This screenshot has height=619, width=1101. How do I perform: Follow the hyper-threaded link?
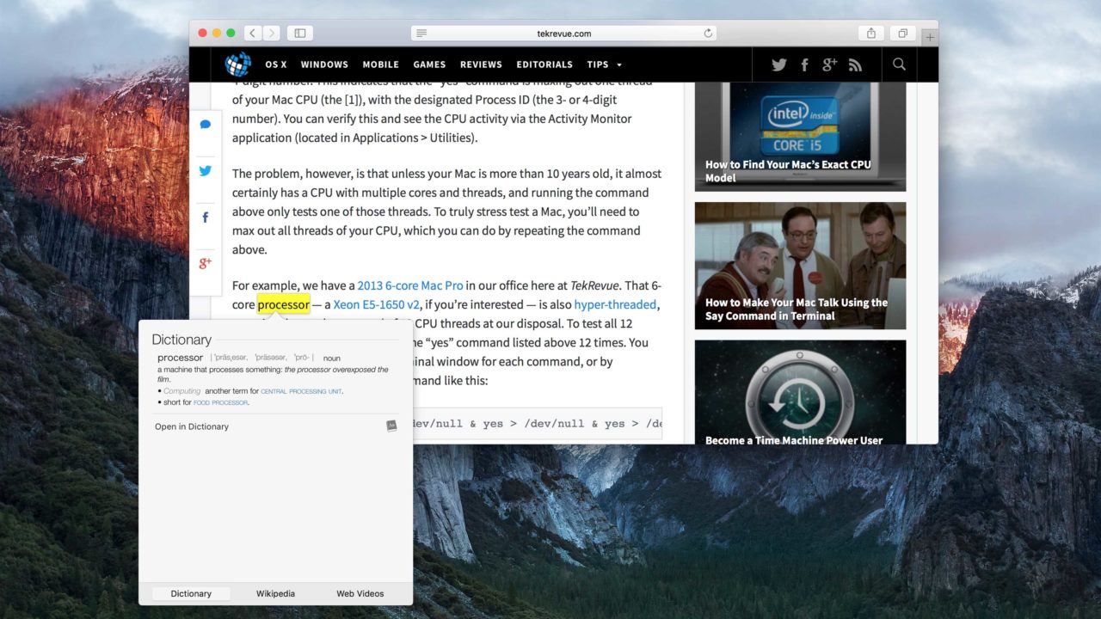pos(615,304)
